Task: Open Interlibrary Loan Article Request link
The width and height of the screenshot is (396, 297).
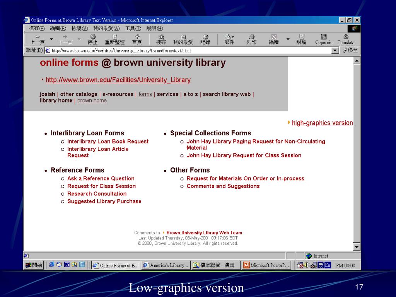Action: (98, 152)
